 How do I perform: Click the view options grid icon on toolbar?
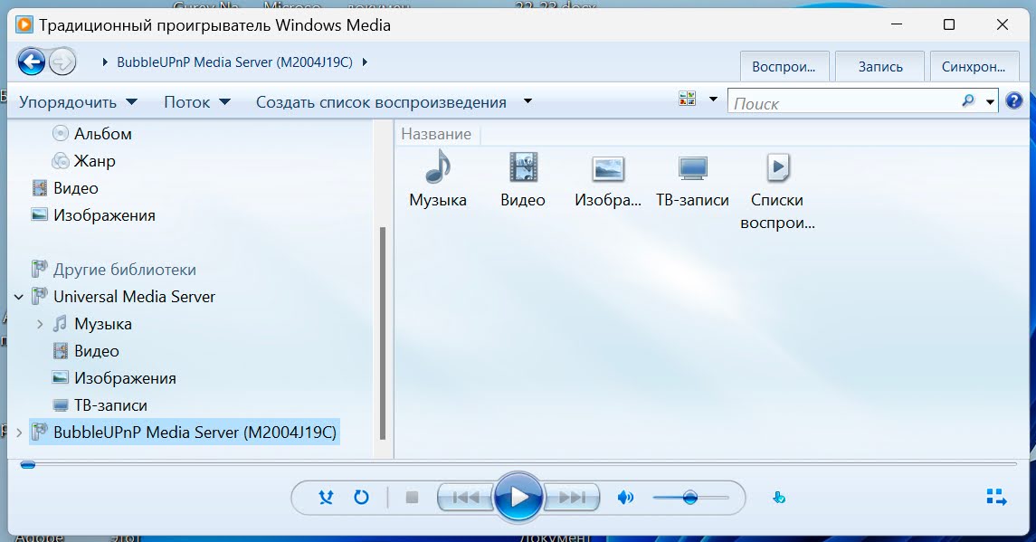(x=686, y=100)
